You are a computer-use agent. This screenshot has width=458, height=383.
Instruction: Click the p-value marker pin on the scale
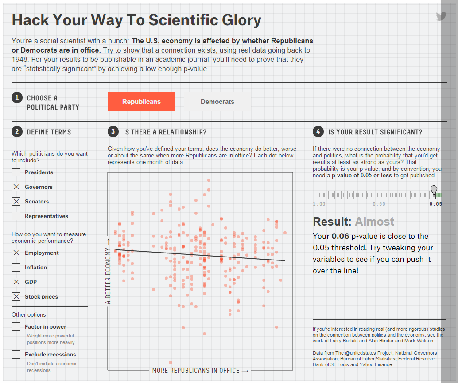click(434, 190)
